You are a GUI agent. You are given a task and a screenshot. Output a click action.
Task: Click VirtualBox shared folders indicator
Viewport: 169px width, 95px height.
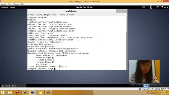point(151,89)
